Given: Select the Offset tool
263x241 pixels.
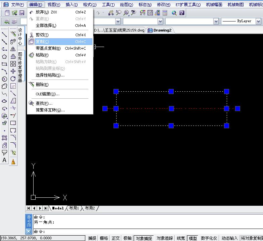Looking at the screenshot, I should [x=13, y=56].
